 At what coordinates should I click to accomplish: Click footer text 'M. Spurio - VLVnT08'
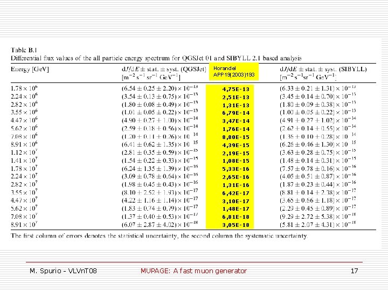pyautogui.click(x=63, y=271)
